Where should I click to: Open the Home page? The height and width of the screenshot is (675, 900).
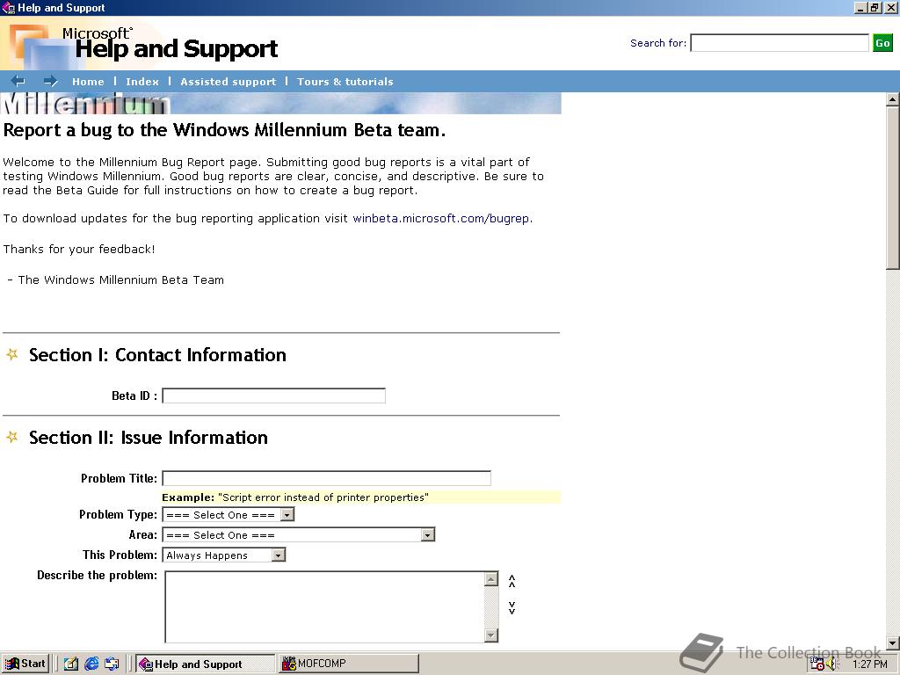(88, 82)
